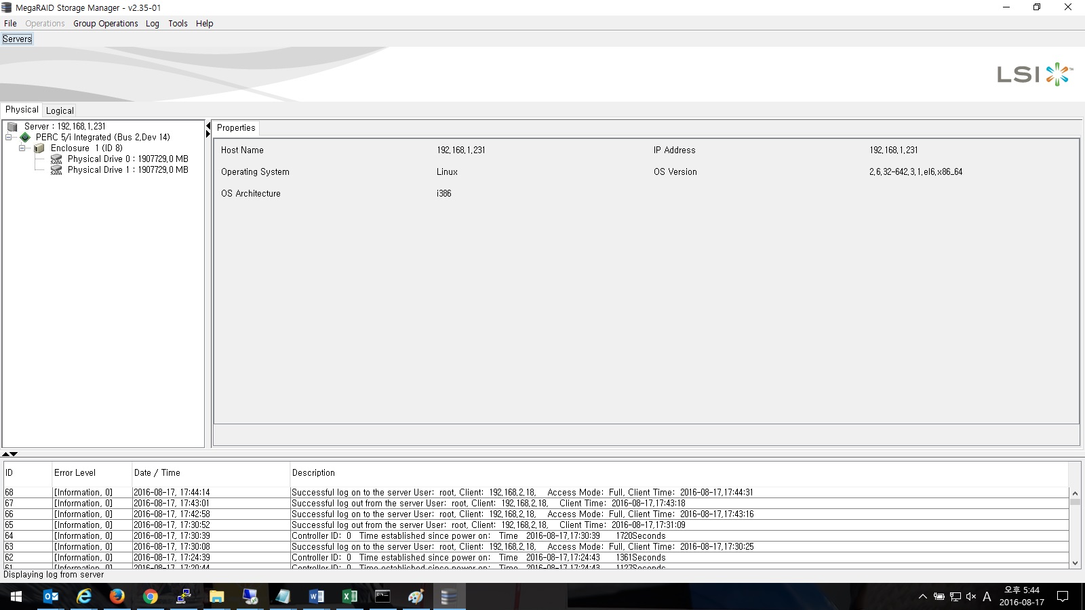Open the Tools menu
1085x610 pixels.
click(178, 24)
